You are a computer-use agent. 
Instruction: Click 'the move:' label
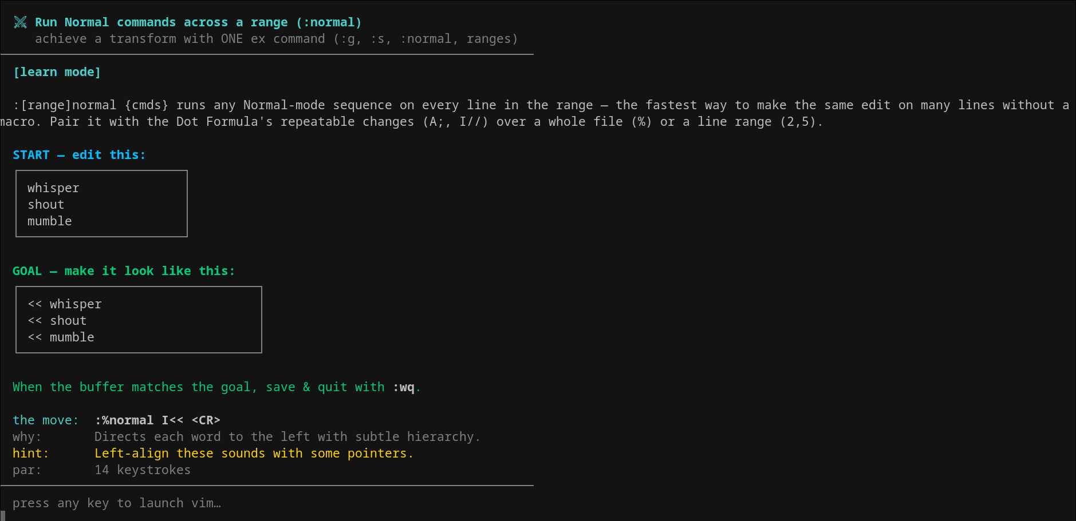(x=46, y=420)
